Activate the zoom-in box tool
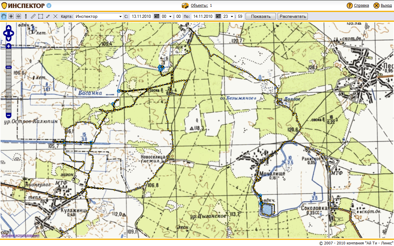The width and height of the screenshot is (394, 246). coord(11,16)
